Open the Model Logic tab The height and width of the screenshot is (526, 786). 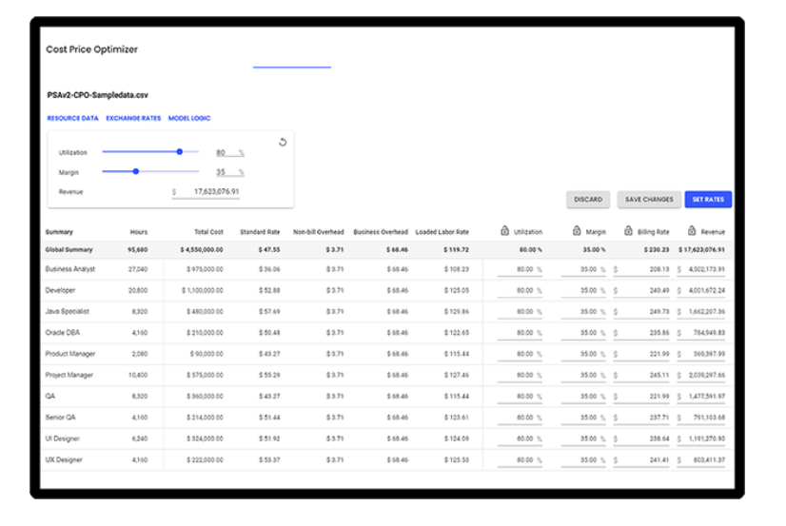click(189, 118)
